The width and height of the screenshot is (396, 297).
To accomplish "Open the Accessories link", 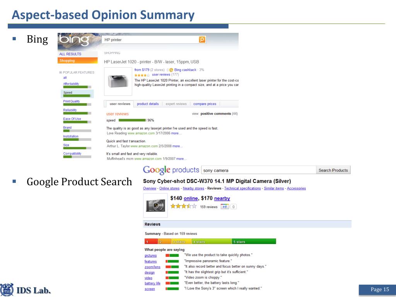I will (296, 188).
